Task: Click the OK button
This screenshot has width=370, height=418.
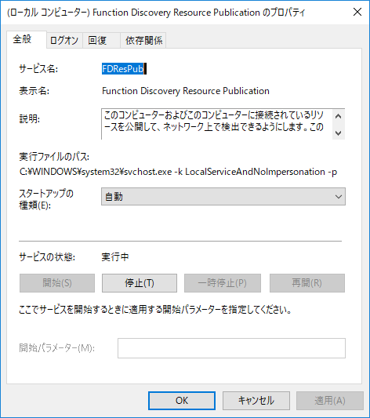Action: click(182, 401)
